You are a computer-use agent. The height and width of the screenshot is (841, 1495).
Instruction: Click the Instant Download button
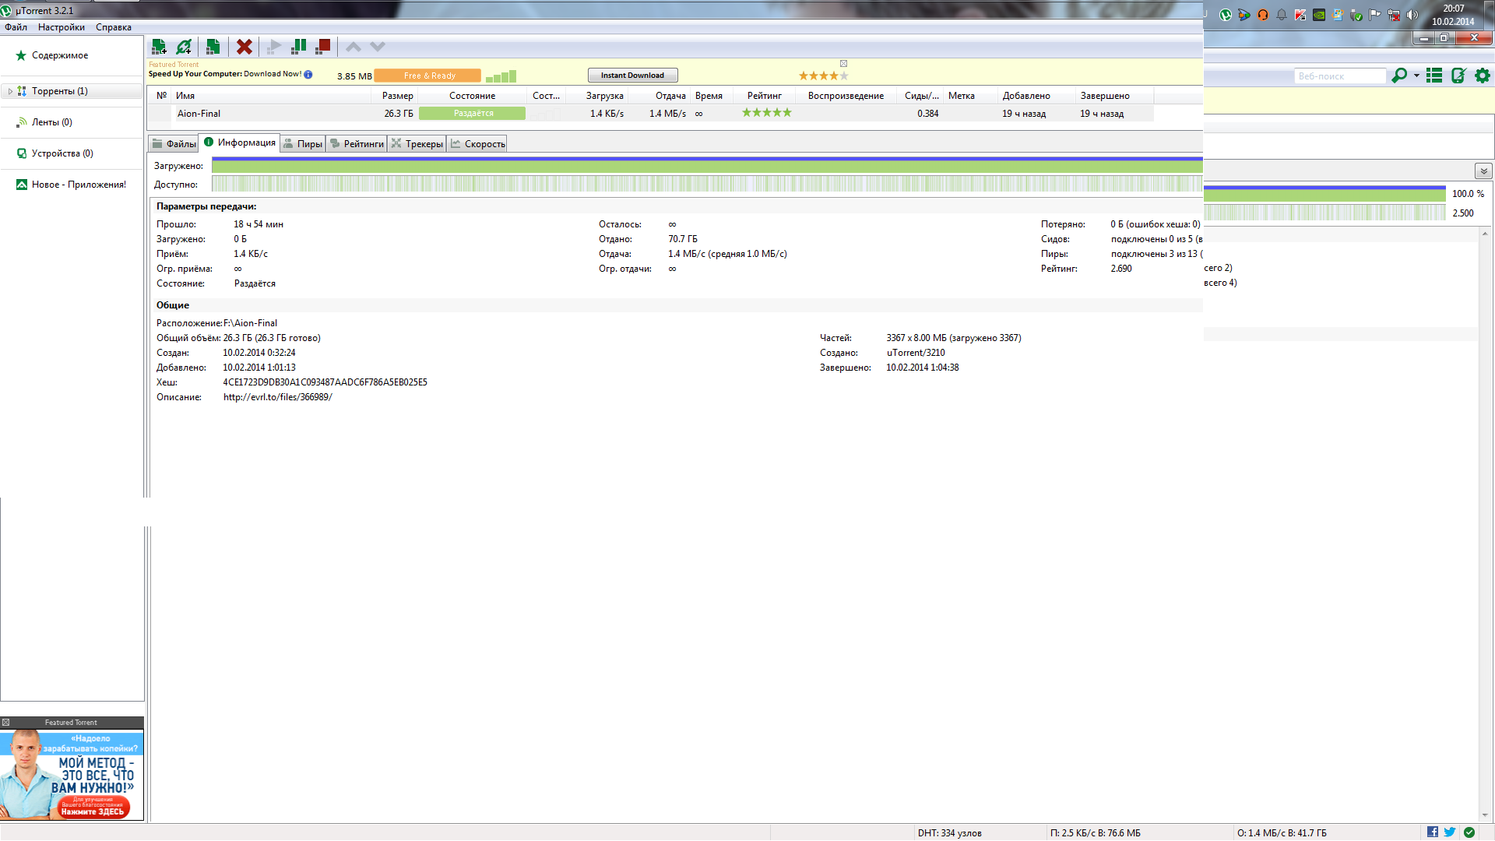[632, 76]
